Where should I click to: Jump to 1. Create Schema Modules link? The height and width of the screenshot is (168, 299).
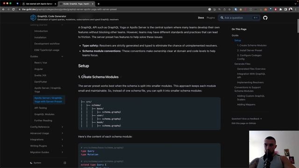click(x=252, y=45)
